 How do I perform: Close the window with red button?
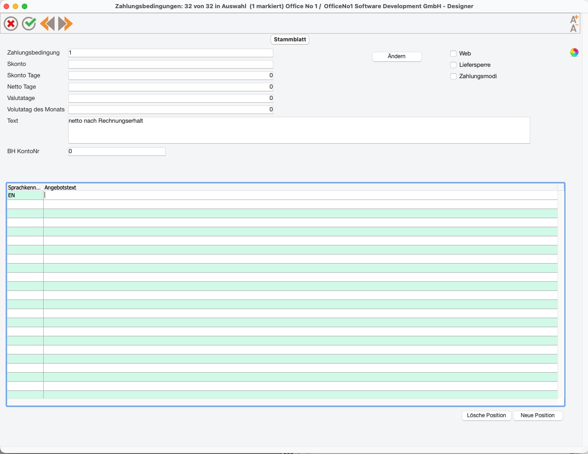coord(6,6)
